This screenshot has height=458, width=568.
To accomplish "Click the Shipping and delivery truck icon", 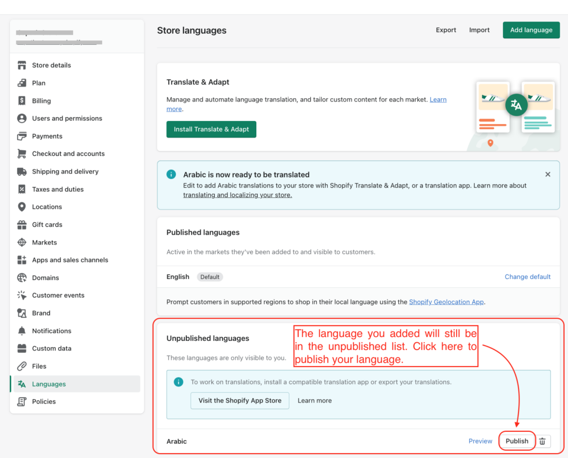I will click(22, 171).
